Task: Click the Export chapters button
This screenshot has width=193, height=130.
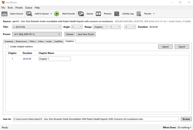Action: [x=182, y=47]
